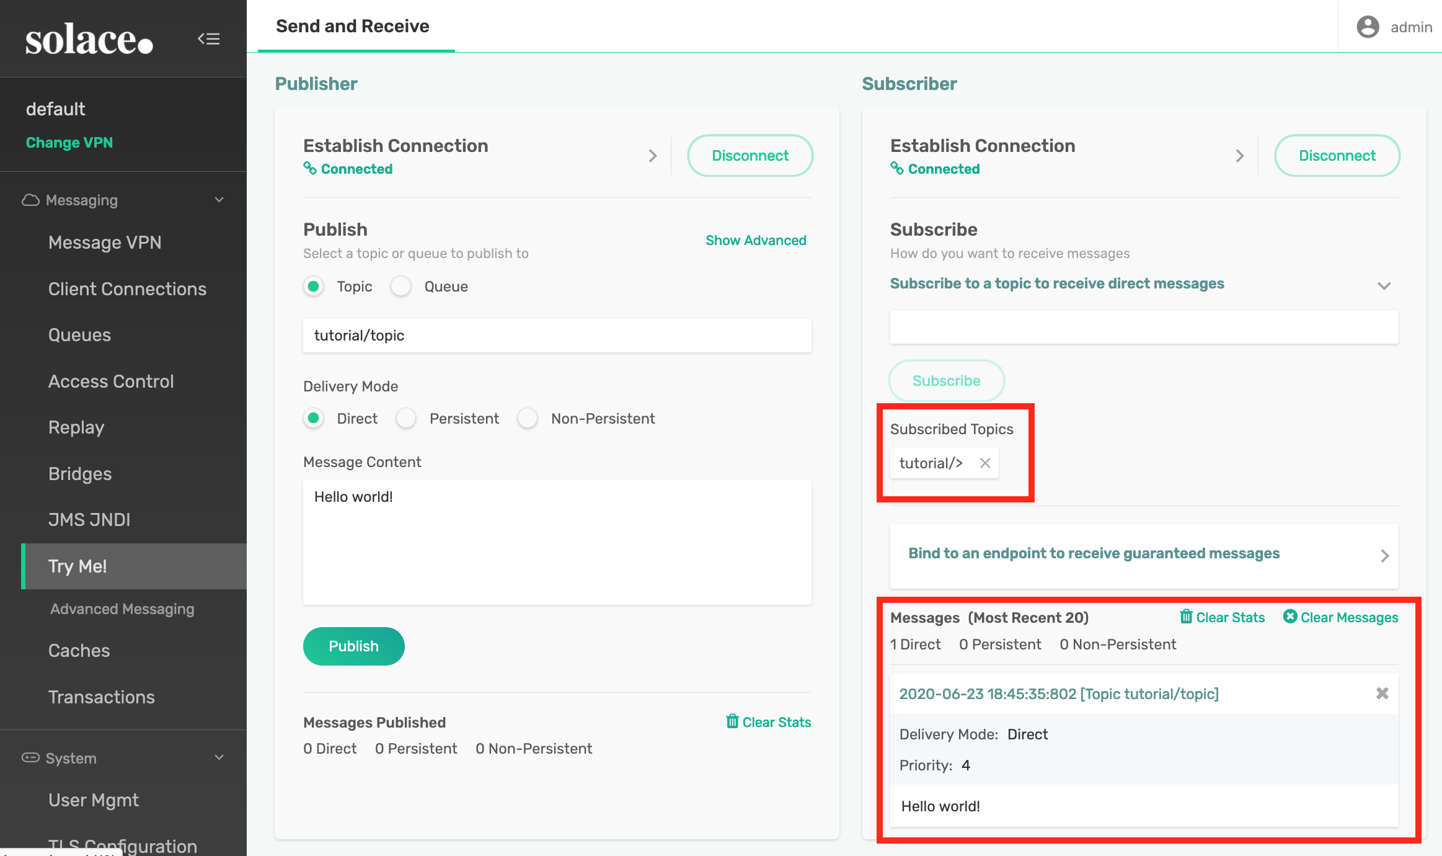Screen dimensions: 1442x856
Task: Collapse the sidebar with the menu icon
Action: pyautogui.click(x=209, y=39)
